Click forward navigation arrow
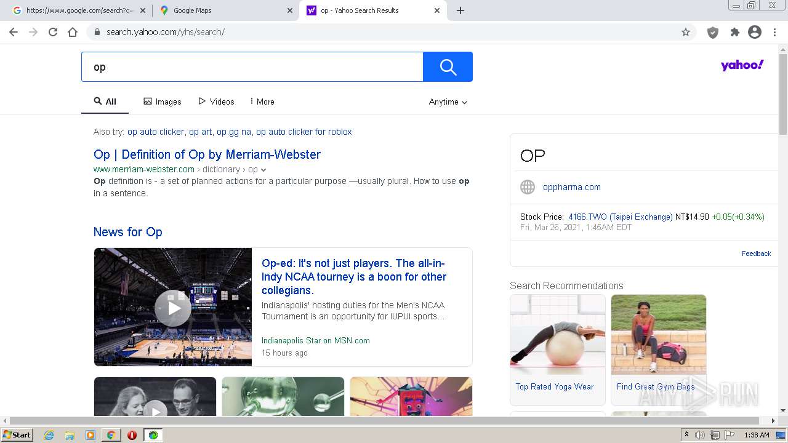This screenshot has height=443, width=788. [x=33, y=32]
